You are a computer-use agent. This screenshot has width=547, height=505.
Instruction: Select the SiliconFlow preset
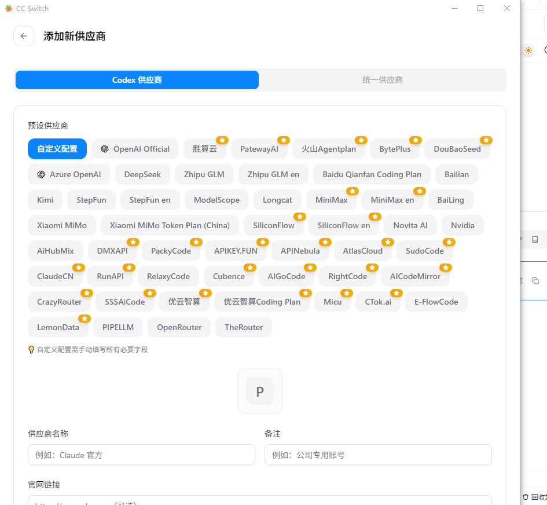tap(273, 225)
